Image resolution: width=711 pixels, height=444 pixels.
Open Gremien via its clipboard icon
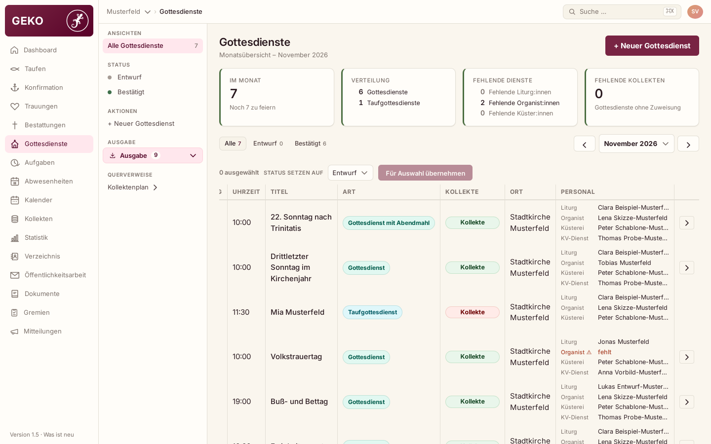click(x=14, y=313)
